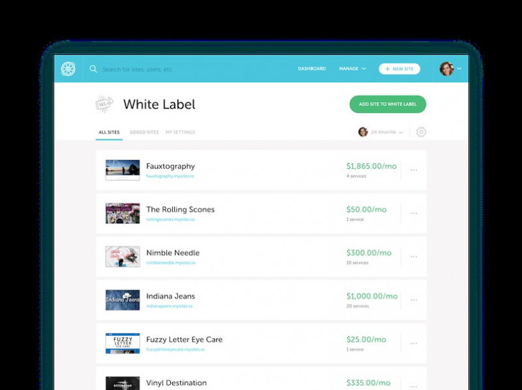Click the $25.00/mo price
Viewport: 522px width, 390px height.
[x=366, y=339]
